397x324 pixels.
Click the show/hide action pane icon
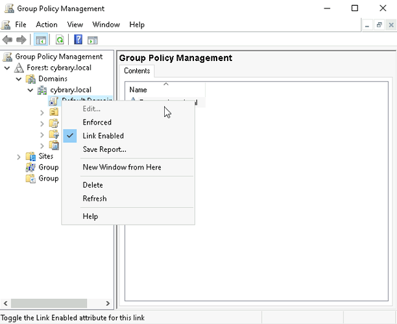(92, 40)
